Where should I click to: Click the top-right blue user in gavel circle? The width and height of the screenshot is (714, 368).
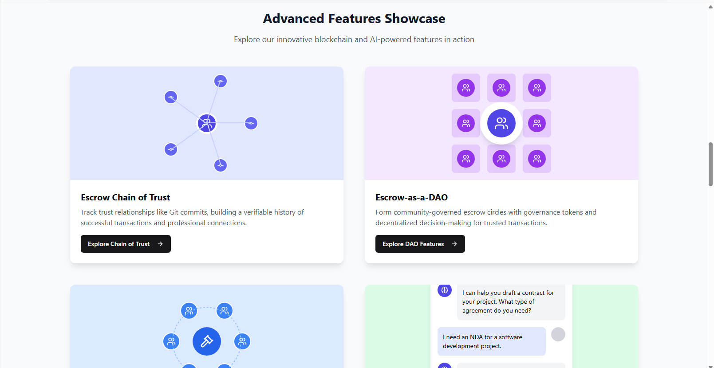click(x=225, y=311)
